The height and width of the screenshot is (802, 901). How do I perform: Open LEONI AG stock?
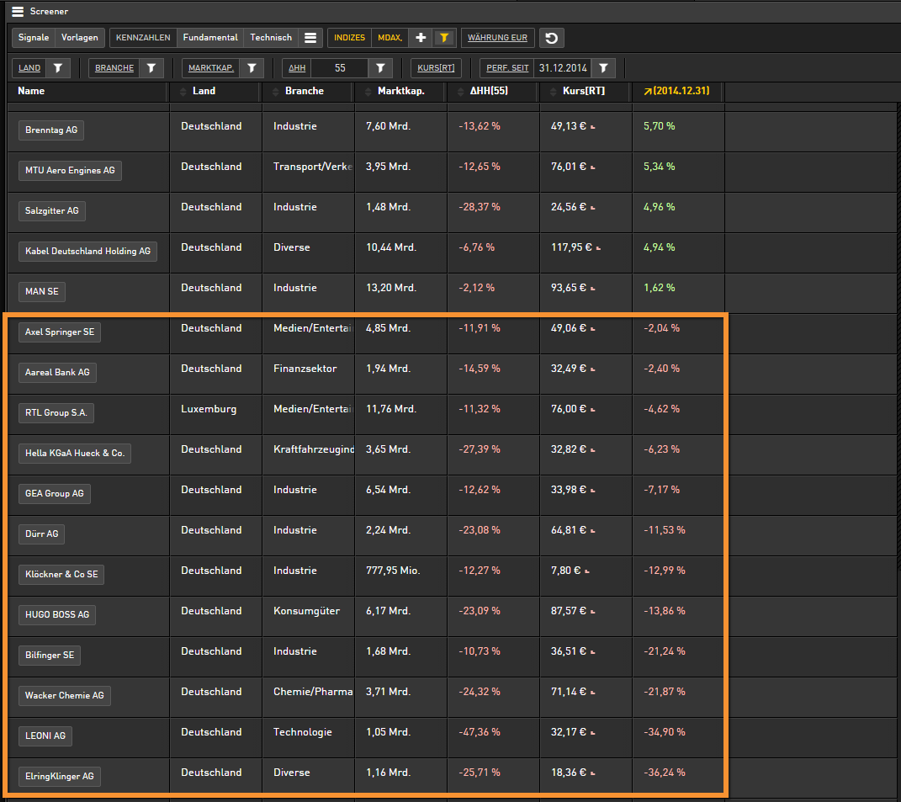coord(45,736)
